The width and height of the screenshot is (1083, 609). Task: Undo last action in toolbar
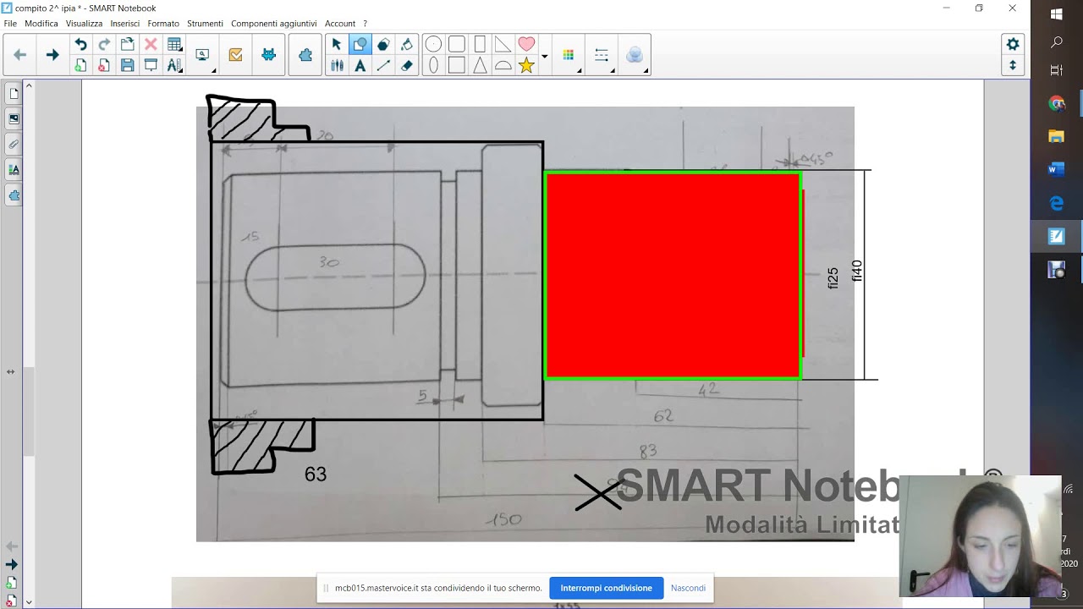coord(80,45)
